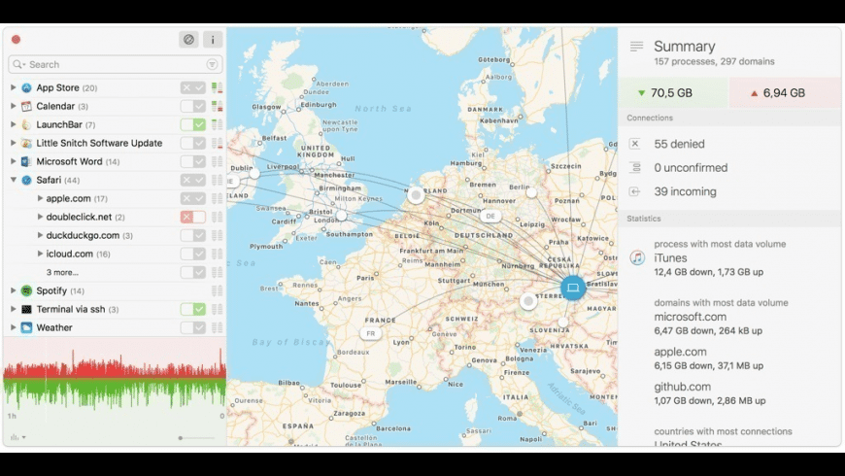
Task: Toggle the Terminal via ssh allow switch
Action: tap(193, 309)
